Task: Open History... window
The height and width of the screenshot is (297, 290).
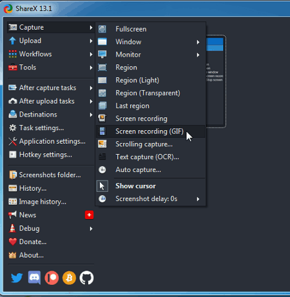Action: [x=50, y=188]
